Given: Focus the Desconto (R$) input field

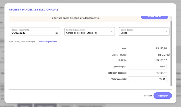Looking at the screenshot, I should 147,67.
